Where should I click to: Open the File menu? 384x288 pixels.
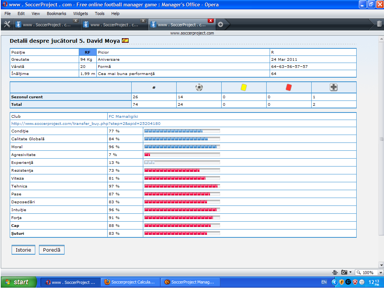pyautogui.click(x=7, y=13)
